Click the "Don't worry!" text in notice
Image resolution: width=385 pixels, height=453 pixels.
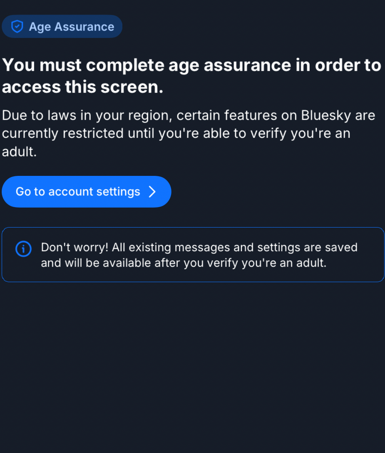pyautogui.click(x=75, y=247)
